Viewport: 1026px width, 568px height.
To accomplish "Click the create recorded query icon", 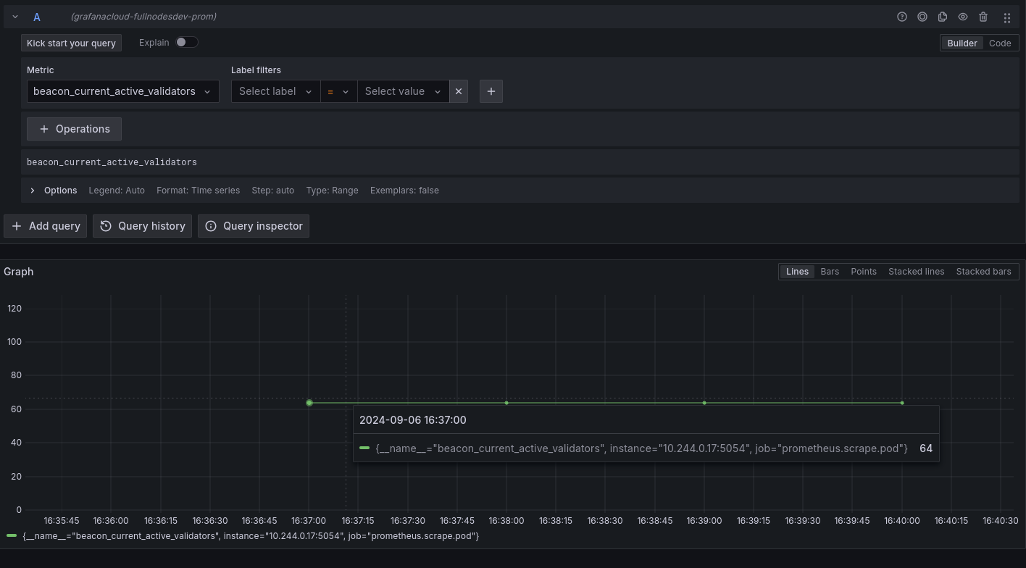I will pyautogui.click(x=922, y=17).
